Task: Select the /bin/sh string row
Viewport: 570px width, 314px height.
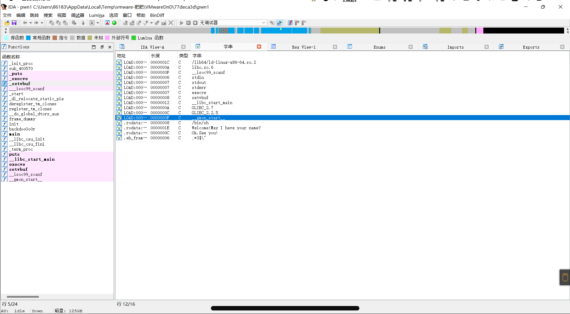Action: pos(342,123)
